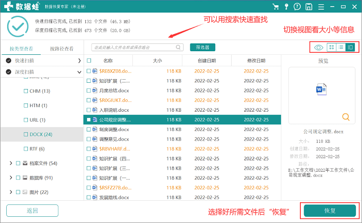Image resolution: width=362 pixels, height=223 pixels.
Task: Sort by 名称 column header
Action: click(x=108, y=61)
